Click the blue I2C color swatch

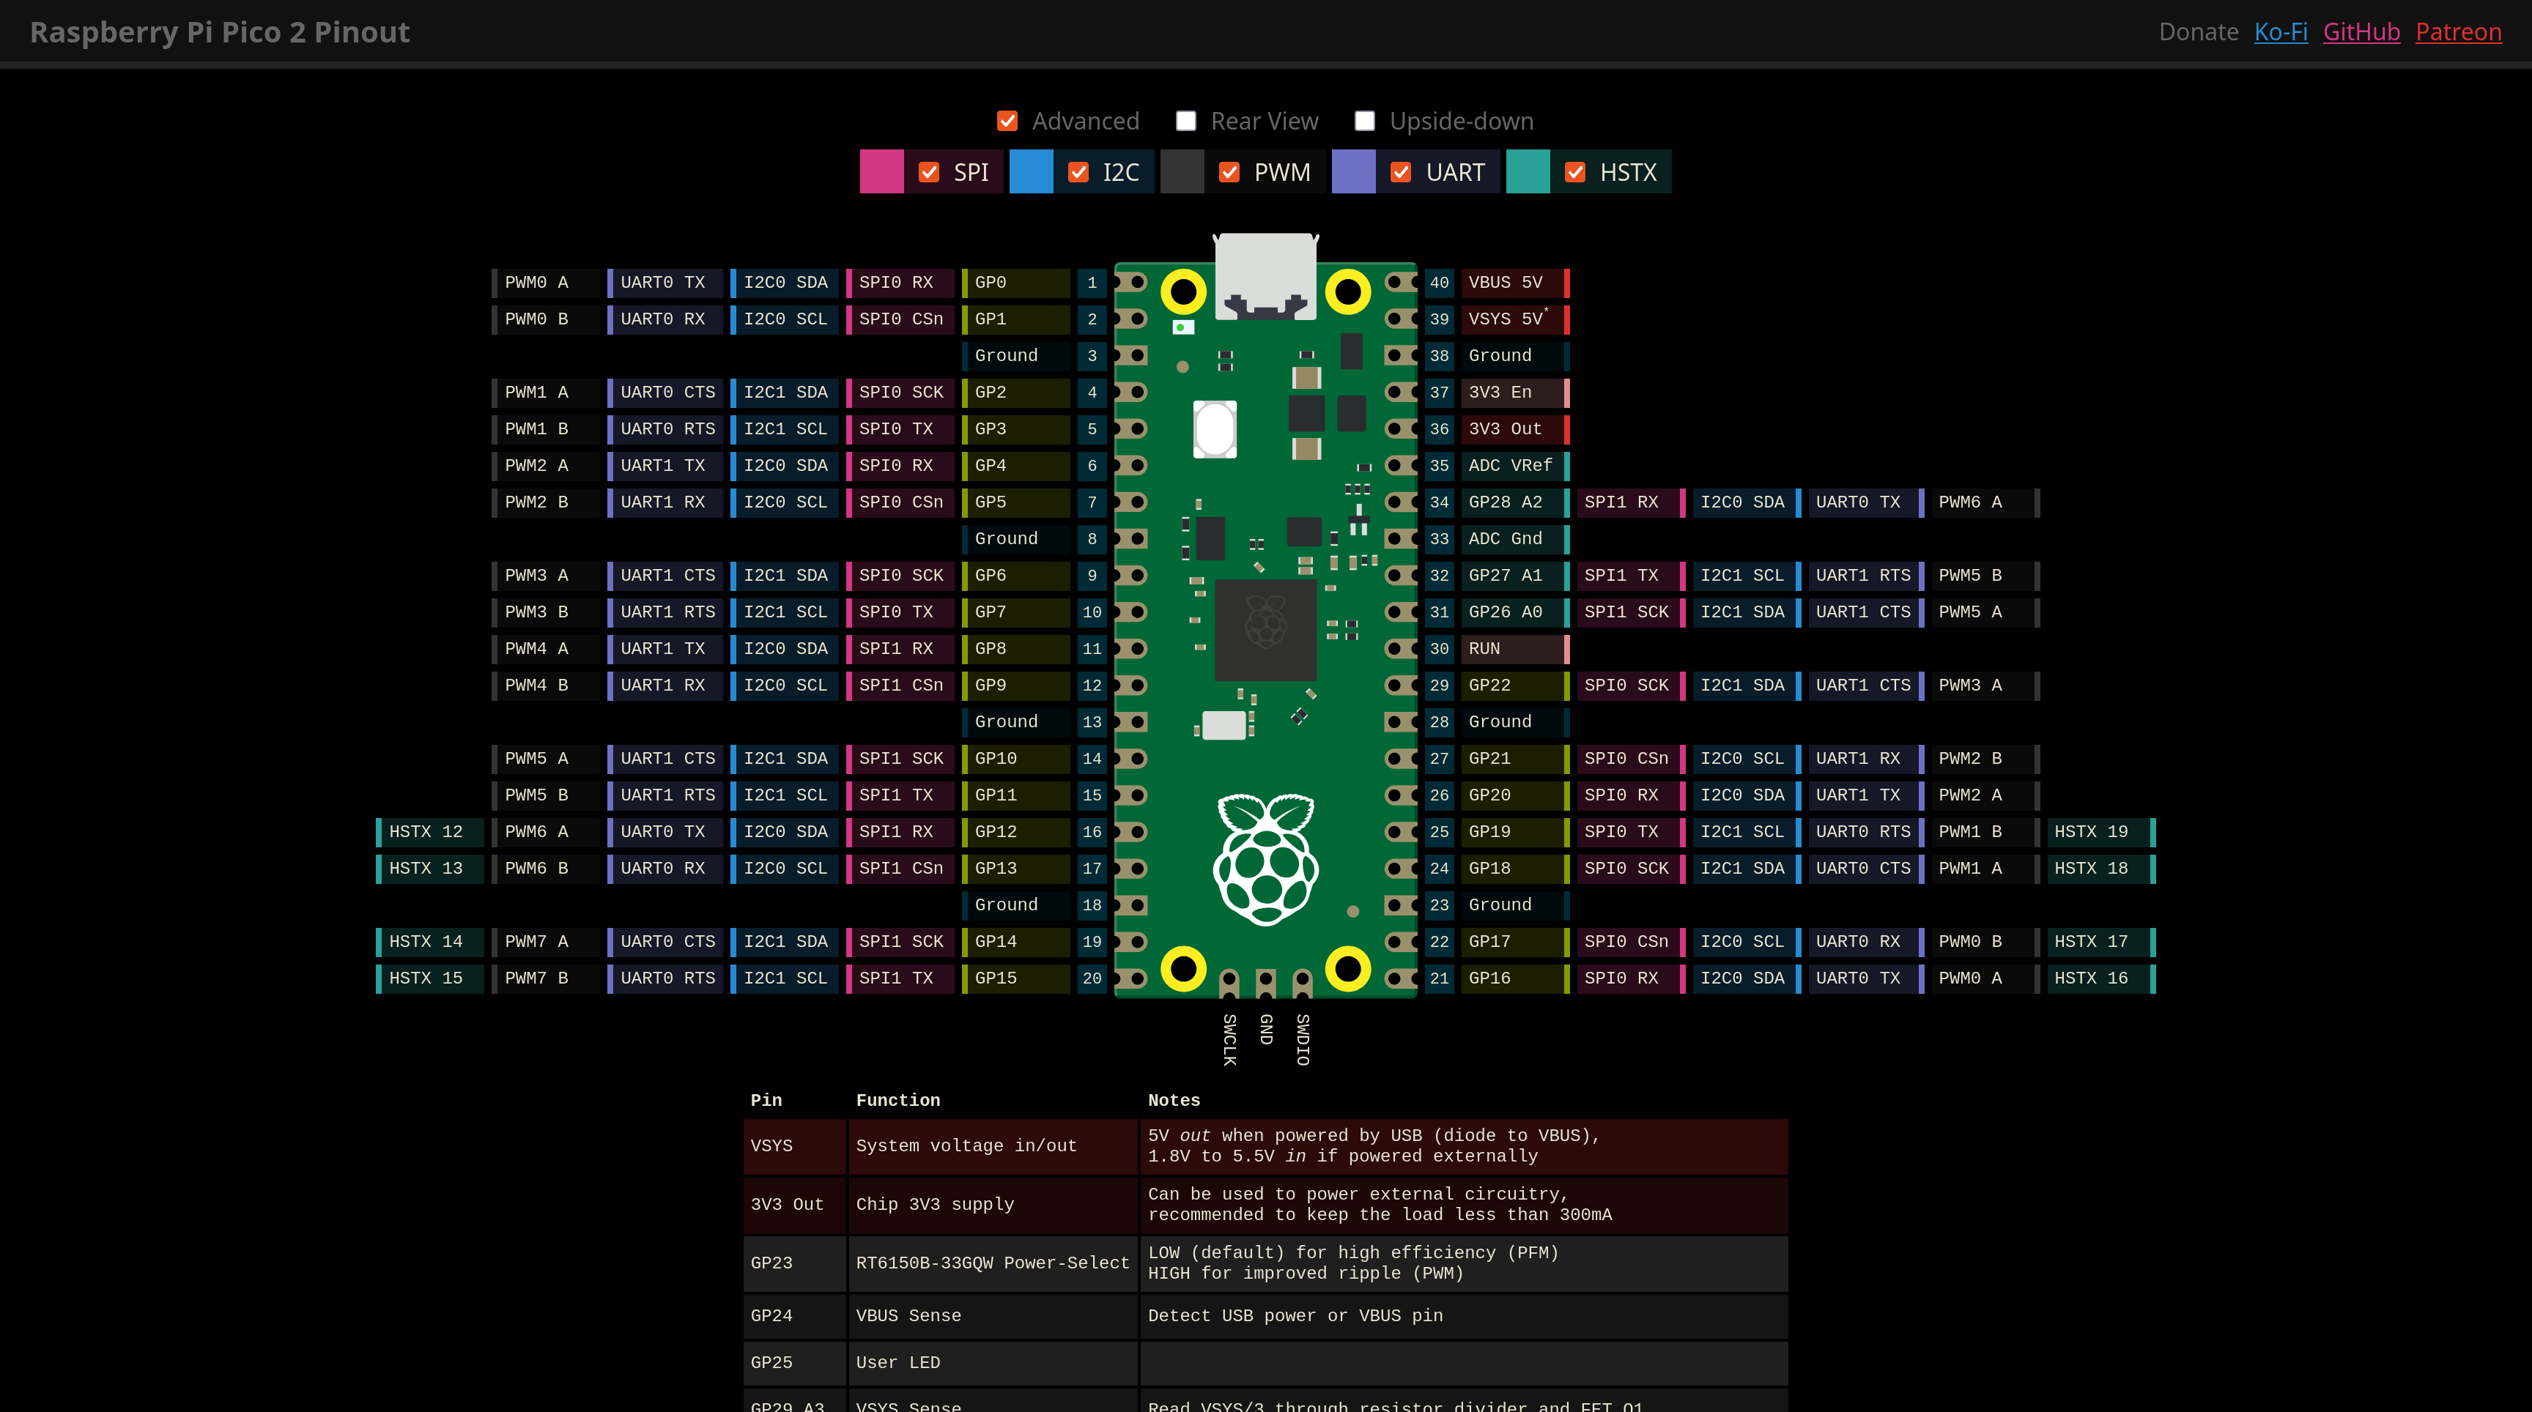pos(1031,172)
